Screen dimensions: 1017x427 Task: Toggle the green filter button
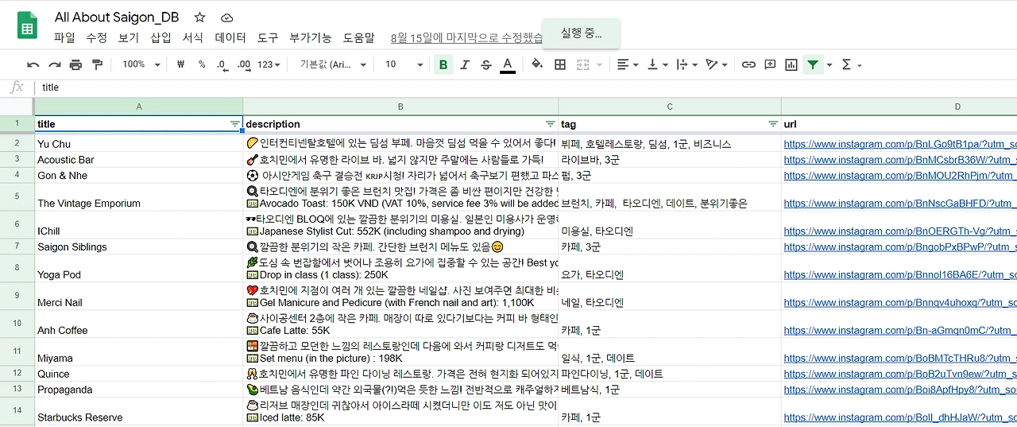click(x=813, y=64)
